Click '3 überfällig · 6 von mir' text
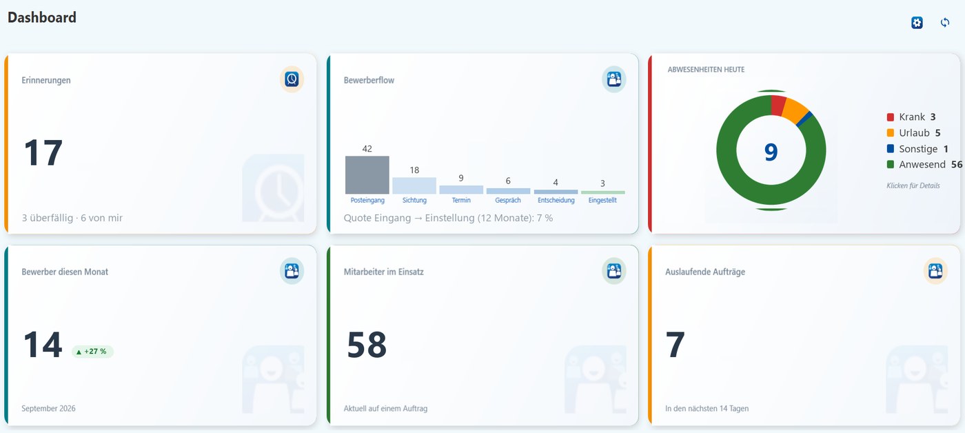The width and height of the screenshot is (965, 433). click(x=72, y=218)
